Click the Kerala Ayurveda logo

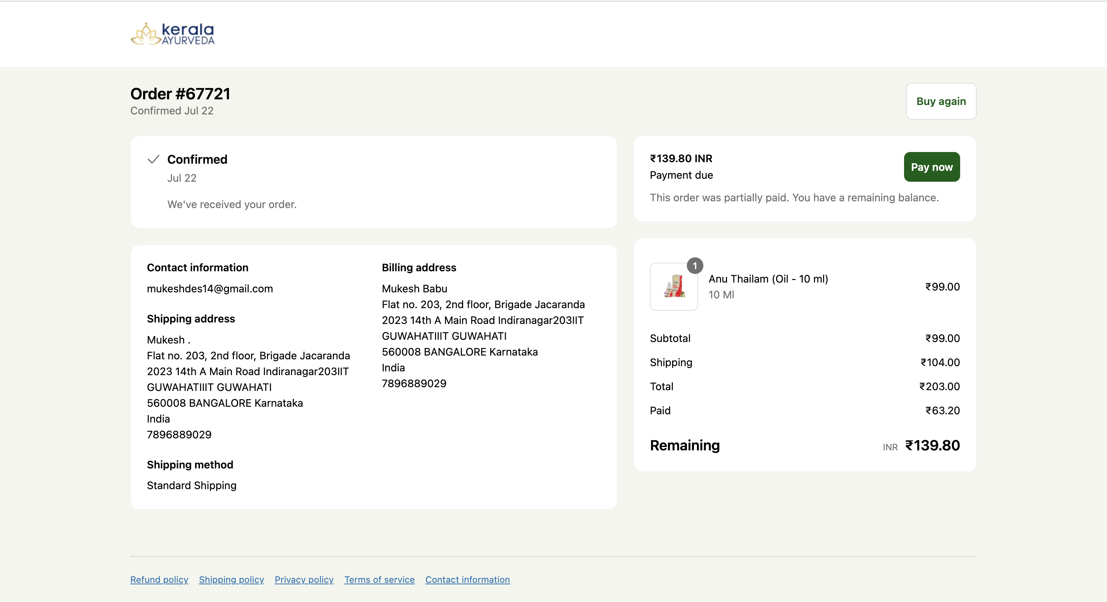pyautogui.click(x=172, y=34)
